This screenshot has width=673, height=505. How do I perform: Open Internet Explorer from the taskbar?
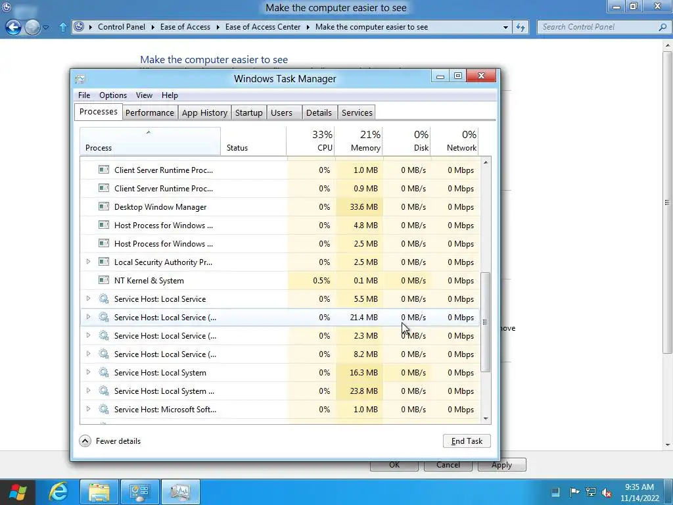(58, 492)
